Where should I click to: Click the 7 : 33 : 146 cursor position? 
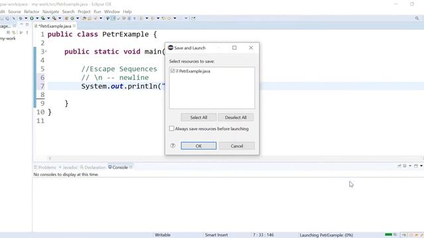click(264, 235)
